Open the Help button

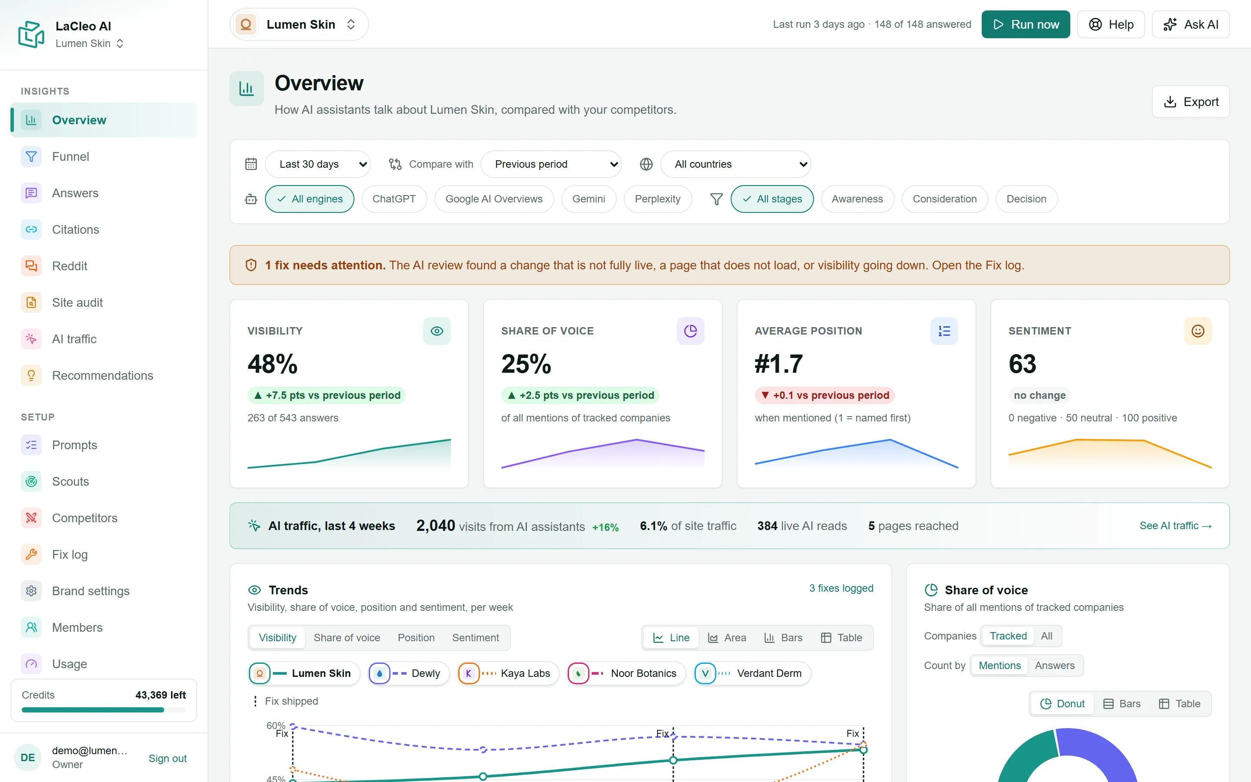pyautogui.click(x=1111, y=24)
